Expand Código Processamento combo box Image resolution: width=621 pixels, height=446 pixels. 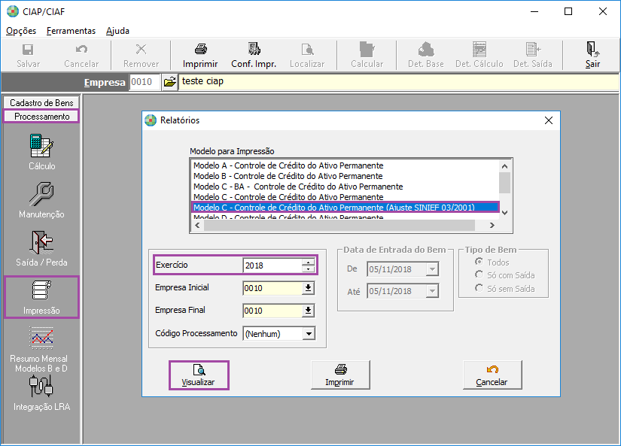pyautogui.click(x=308, y=334)
